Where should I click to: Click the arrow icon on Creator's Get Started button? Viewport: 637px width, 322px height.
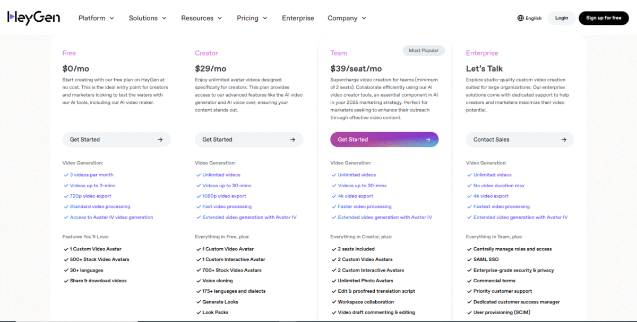[x=292, y=139]
